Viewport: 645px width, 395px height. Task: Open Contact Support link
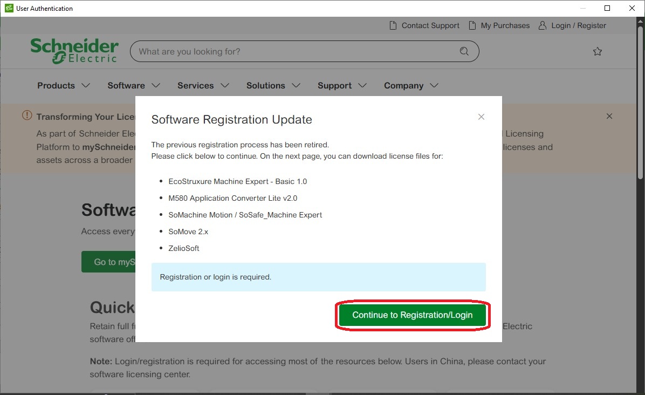click(430, 25)
